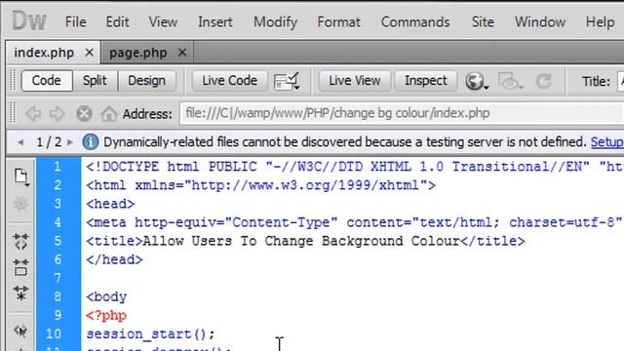Click the Collapse Selection icon
This screenshot has height=351, width=624.
pos(20,268)
